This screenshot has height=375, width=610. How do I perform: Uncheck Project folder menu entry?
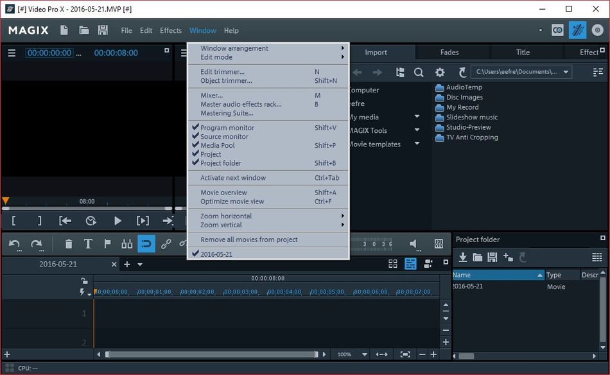coord(220,163)
